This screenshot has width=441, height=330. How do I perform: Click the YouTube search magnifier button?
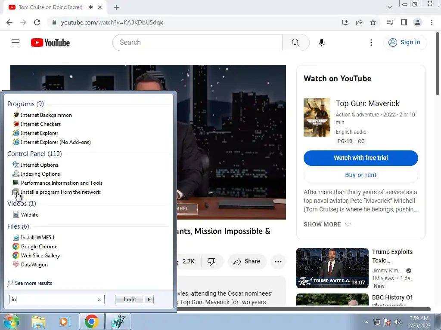click(295, 43)
